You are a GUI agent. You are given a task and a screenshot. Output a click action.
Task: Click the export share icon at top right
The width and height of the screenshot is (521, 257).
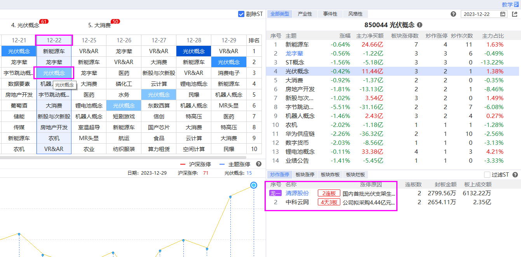pyautogui.click(x=515, y=14)
